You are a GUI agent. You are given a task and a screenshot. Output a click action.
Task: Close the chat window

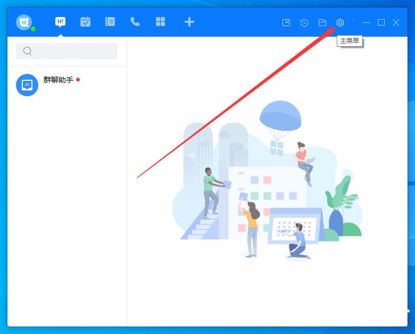click(396, 22)
